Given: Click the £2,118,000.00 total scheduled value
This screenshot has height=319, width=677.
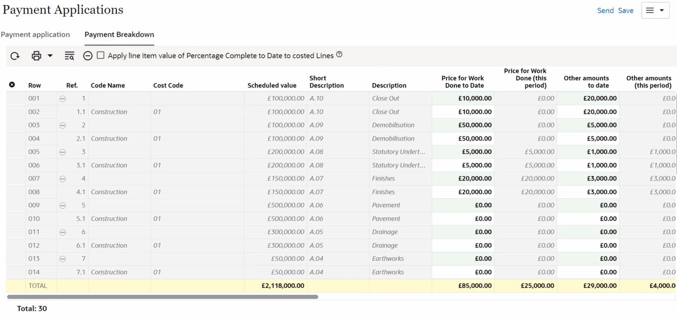Looking at the screenshot, I should tap(283, 286).
